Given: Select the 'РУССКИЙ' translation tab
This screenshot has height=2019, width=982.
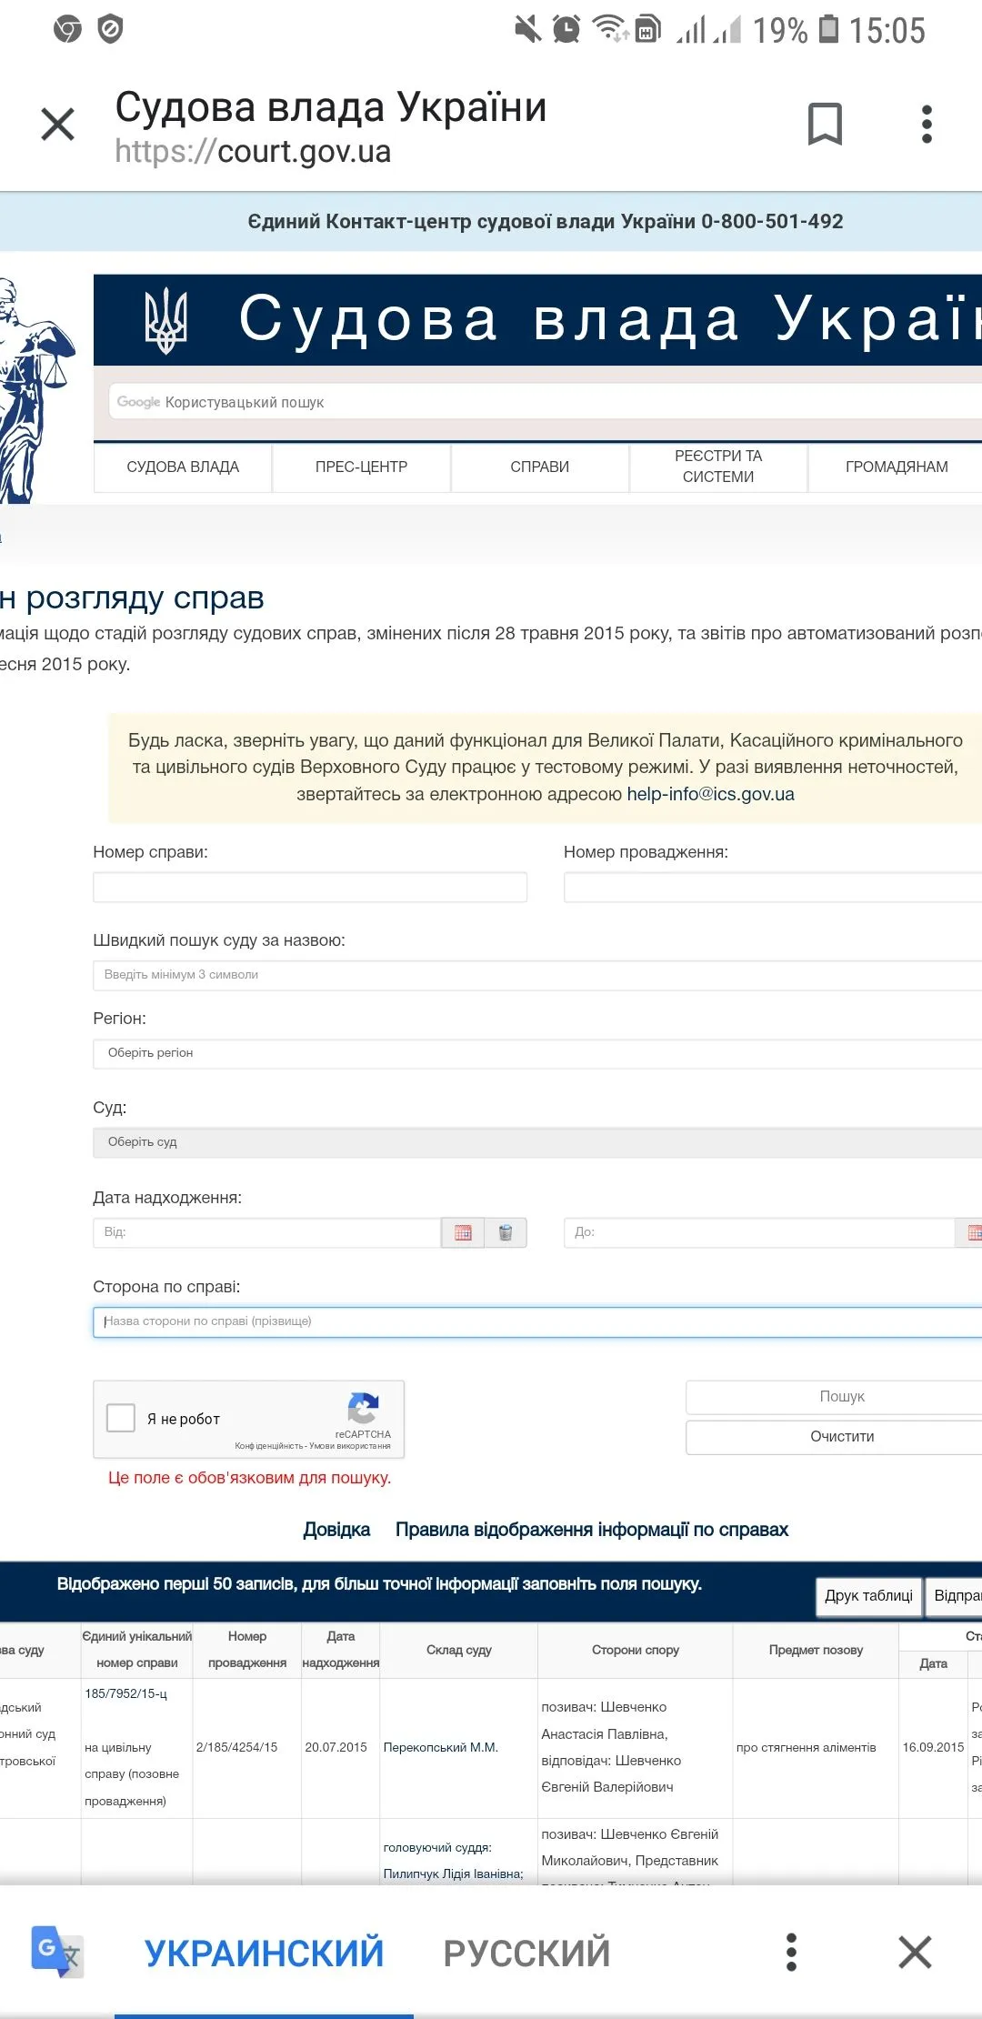Looking at the screenshot, I should pos(526,1953).
